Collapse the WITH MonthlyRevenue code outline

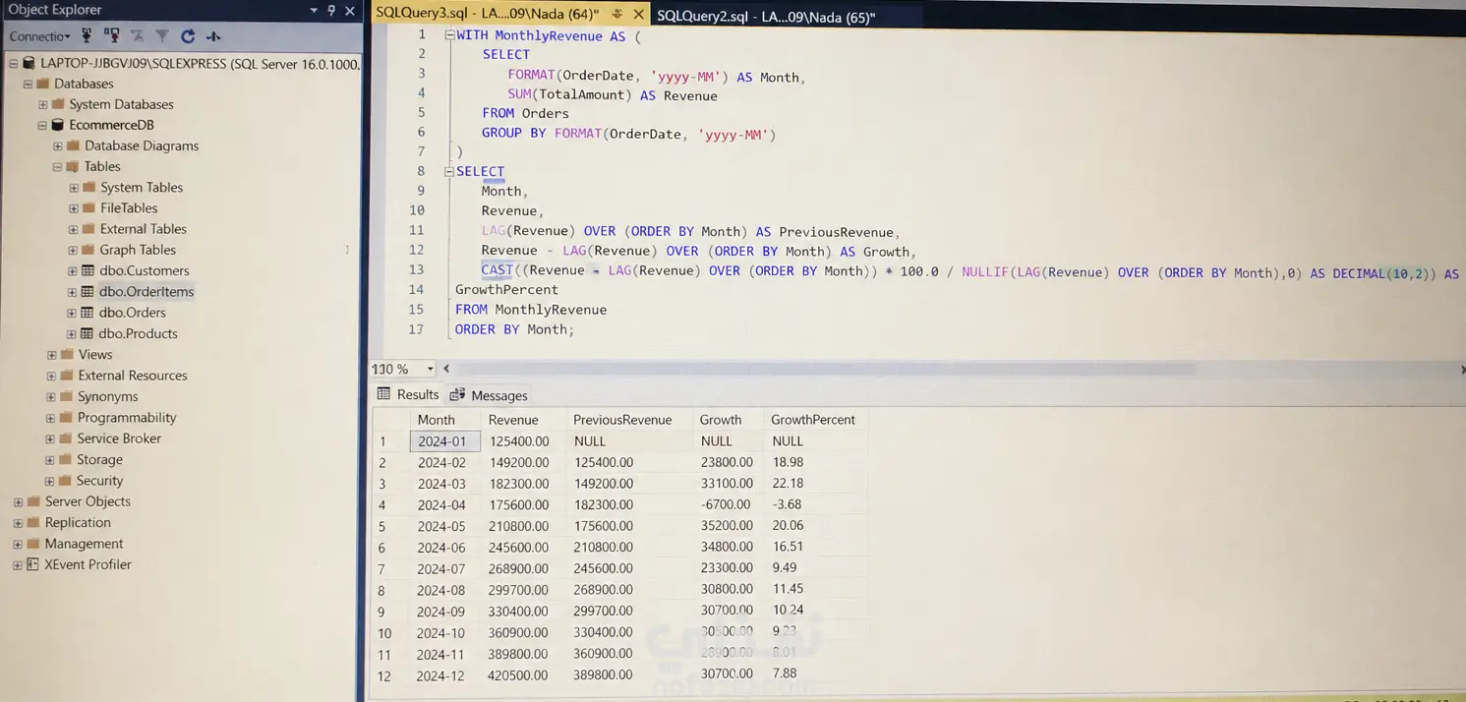[x=450, y=35]
